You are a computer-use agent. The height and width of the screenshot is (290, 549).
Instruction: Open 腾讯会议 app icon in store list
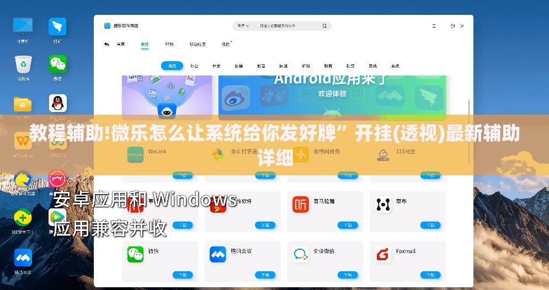[218, 254]
